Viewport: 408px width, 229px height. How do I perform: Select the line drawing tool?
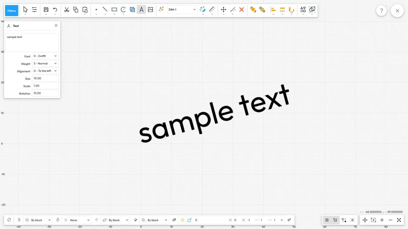(x=105, y=9)
